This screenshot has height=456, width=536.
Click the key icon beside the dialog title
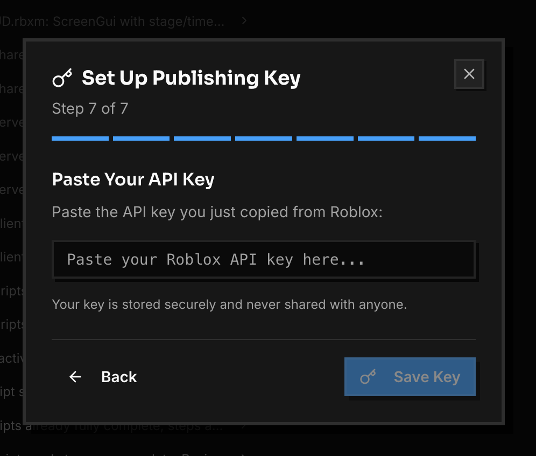click(62, 78)
